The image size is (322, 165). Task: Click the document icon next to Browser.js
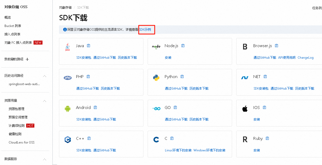277,46
